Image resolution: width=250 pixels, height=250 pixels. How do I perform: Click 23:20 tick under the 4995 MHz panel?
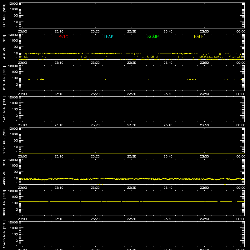point(95,188)
